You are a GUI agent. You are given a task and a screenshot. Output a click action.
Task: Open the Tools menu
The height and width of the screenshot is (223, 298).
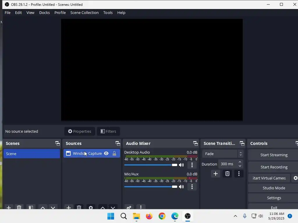tap(108, 12)
